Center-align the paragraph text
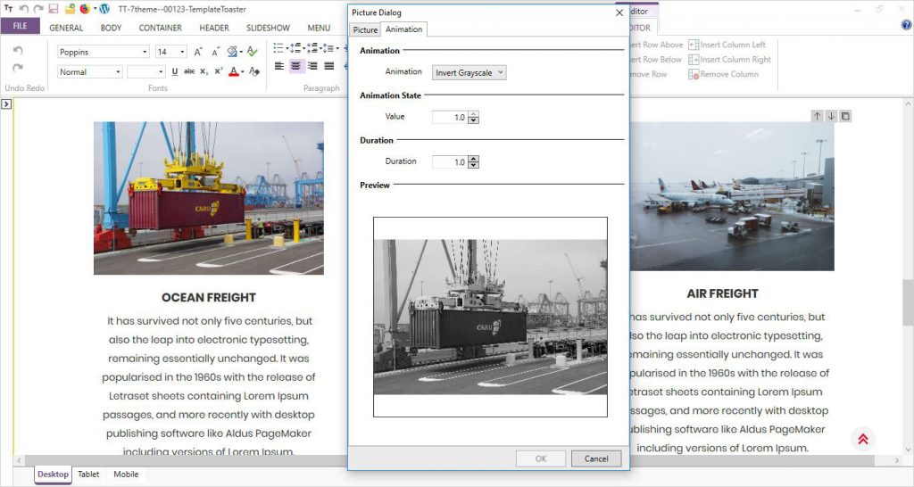Viewport: 914px width, 487px height. [295, 66]
